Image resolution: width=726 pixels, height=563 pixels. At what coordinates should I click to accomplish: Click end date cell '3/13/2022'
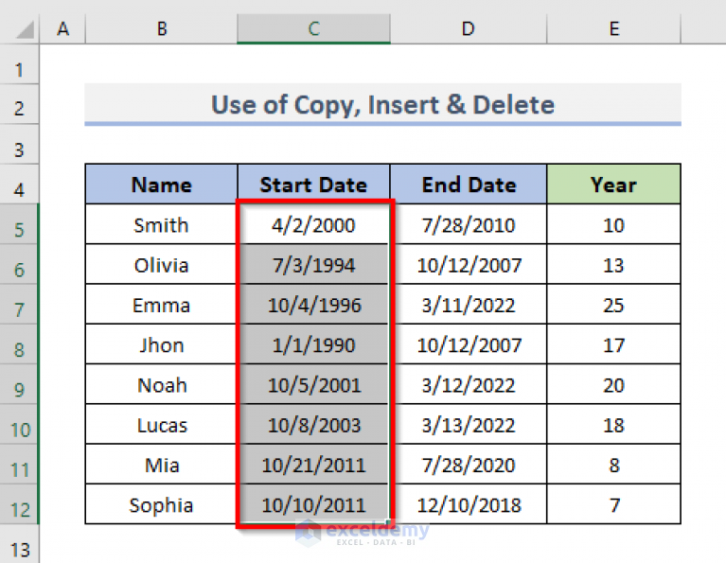pos(469,425)
